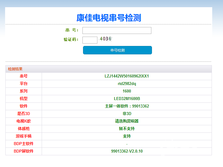Click the 串号 serial number input field

point(117,30)
